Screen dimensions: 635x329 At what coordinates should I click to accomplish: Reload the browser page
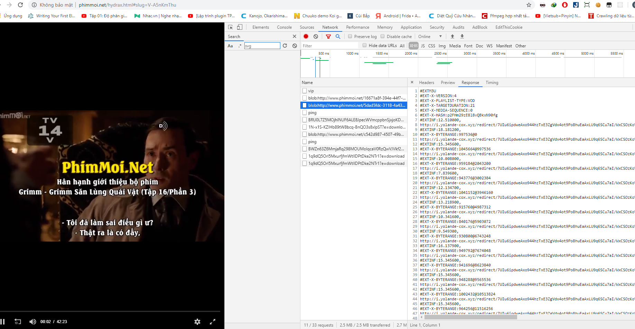pyautogui.click(x=20, y=5)
